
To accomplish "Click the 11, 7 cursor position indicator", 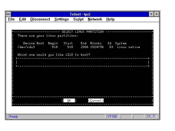I will tap(151, 117).
